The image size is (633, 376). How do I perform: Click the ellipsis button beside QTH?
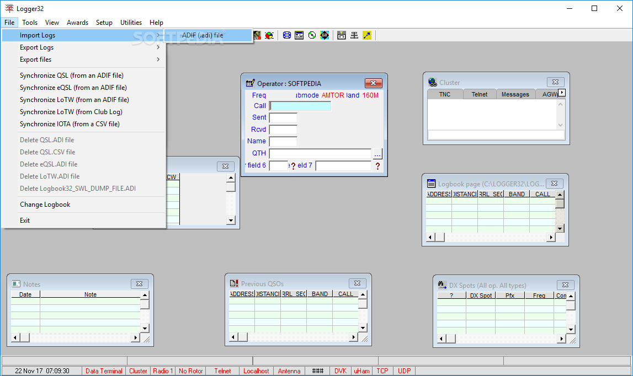pos(377,154)
